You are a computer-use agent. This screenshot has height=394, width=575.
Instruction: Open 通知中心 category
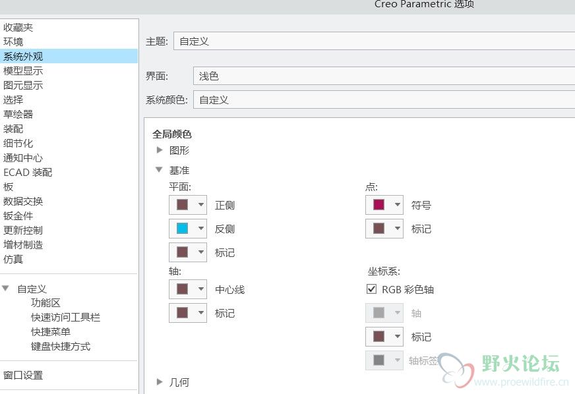[x=23, y=158]
